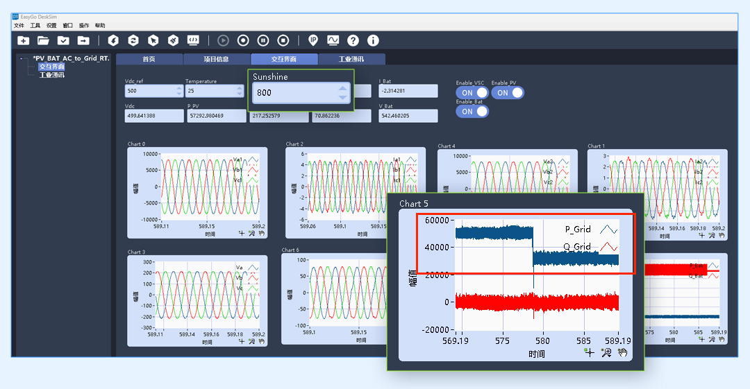Click the I_Bat value -2.314281
The height and width of the screenshot is (389, 750).
(408, 91)
